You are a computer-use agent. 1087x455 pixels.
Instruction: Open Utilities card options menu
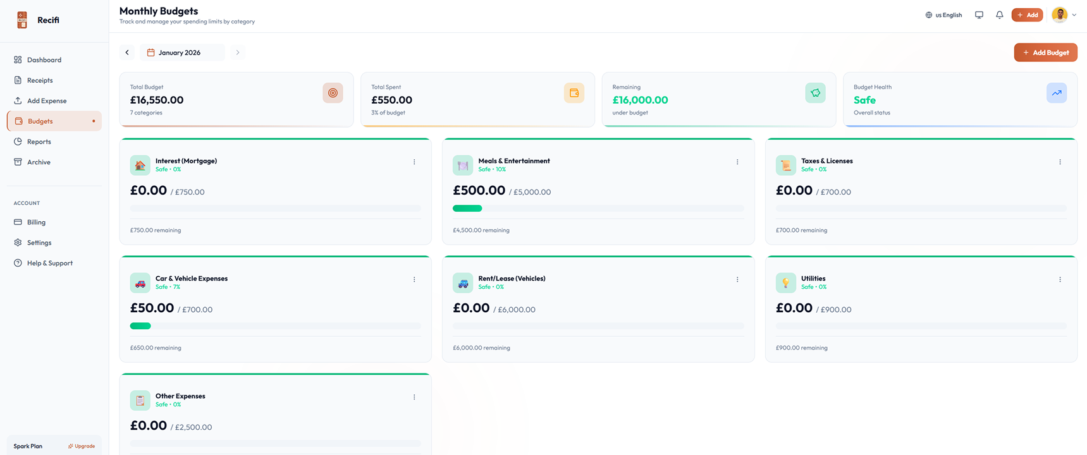[x=1060, y=279]
